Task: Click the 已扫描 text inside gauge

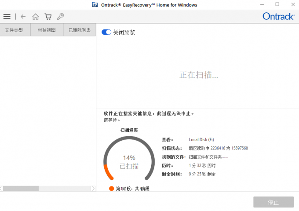Action: (x=129, y=166)
